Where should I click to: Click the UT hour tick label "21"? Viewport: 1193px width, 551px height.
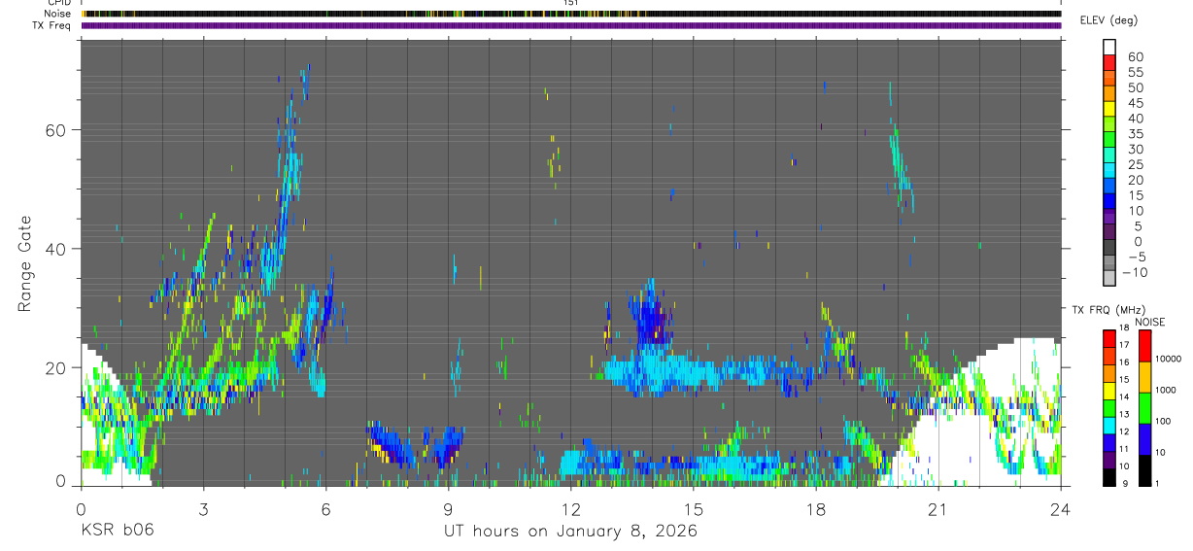[x=938, y=509]
